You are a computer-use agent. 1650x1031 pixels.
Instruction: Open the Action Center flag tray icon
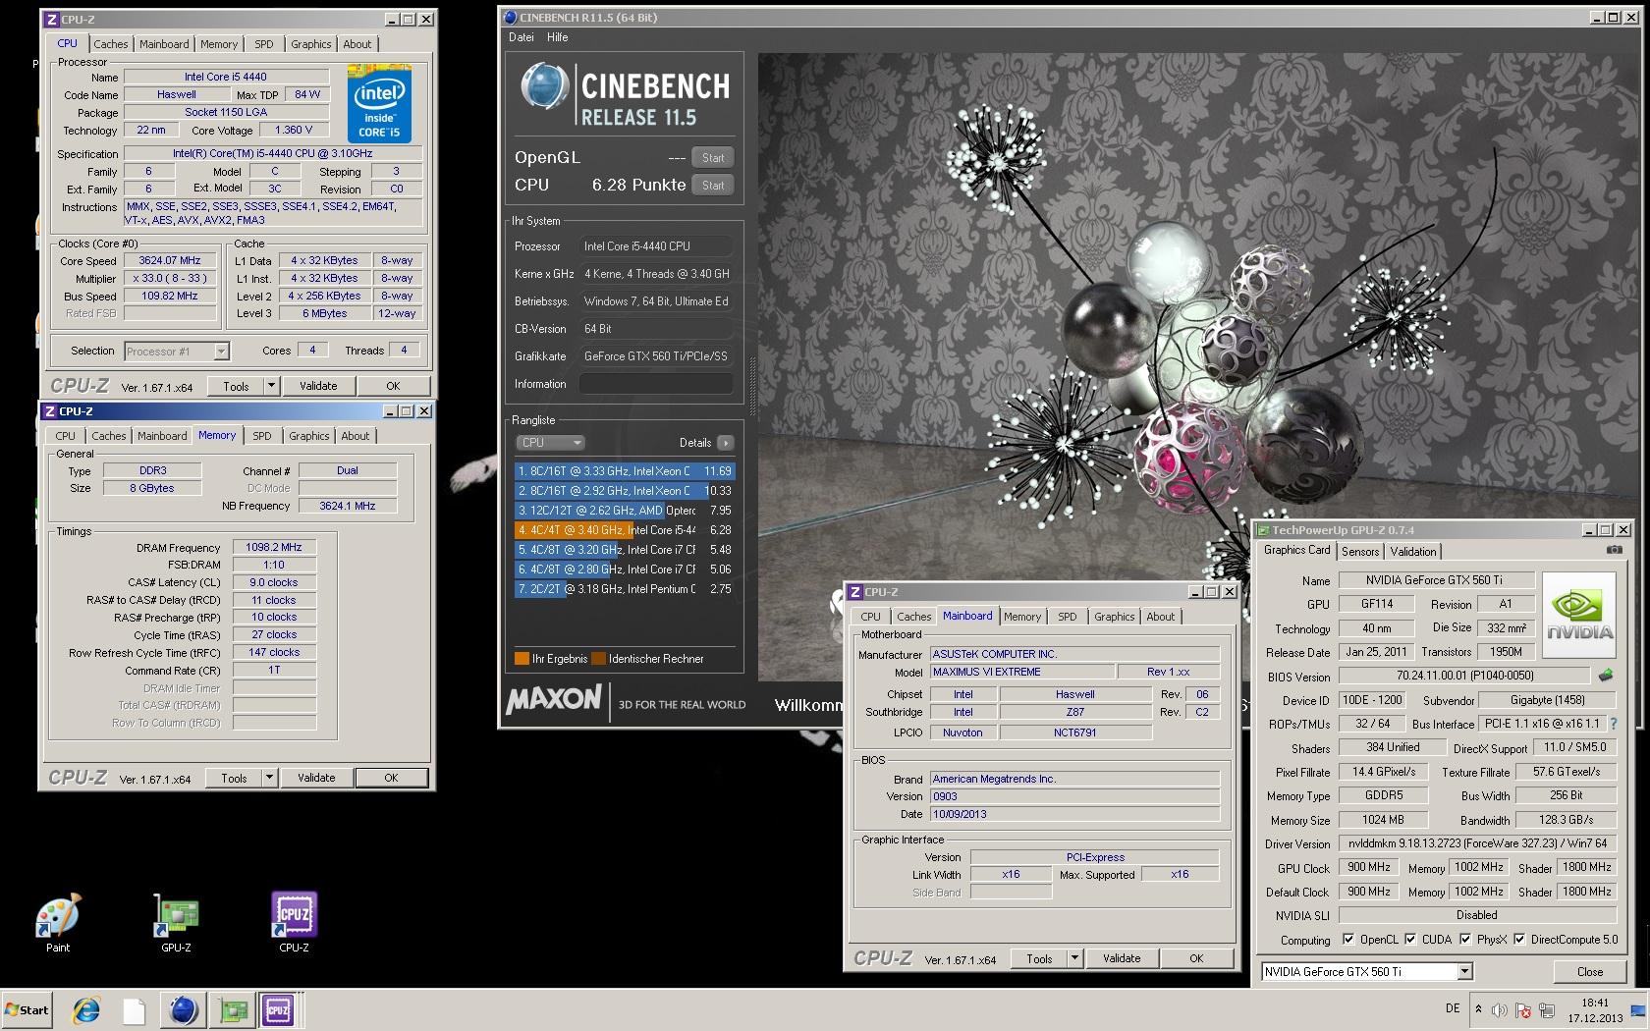pyautogui.click(x=1523, y=1009)
